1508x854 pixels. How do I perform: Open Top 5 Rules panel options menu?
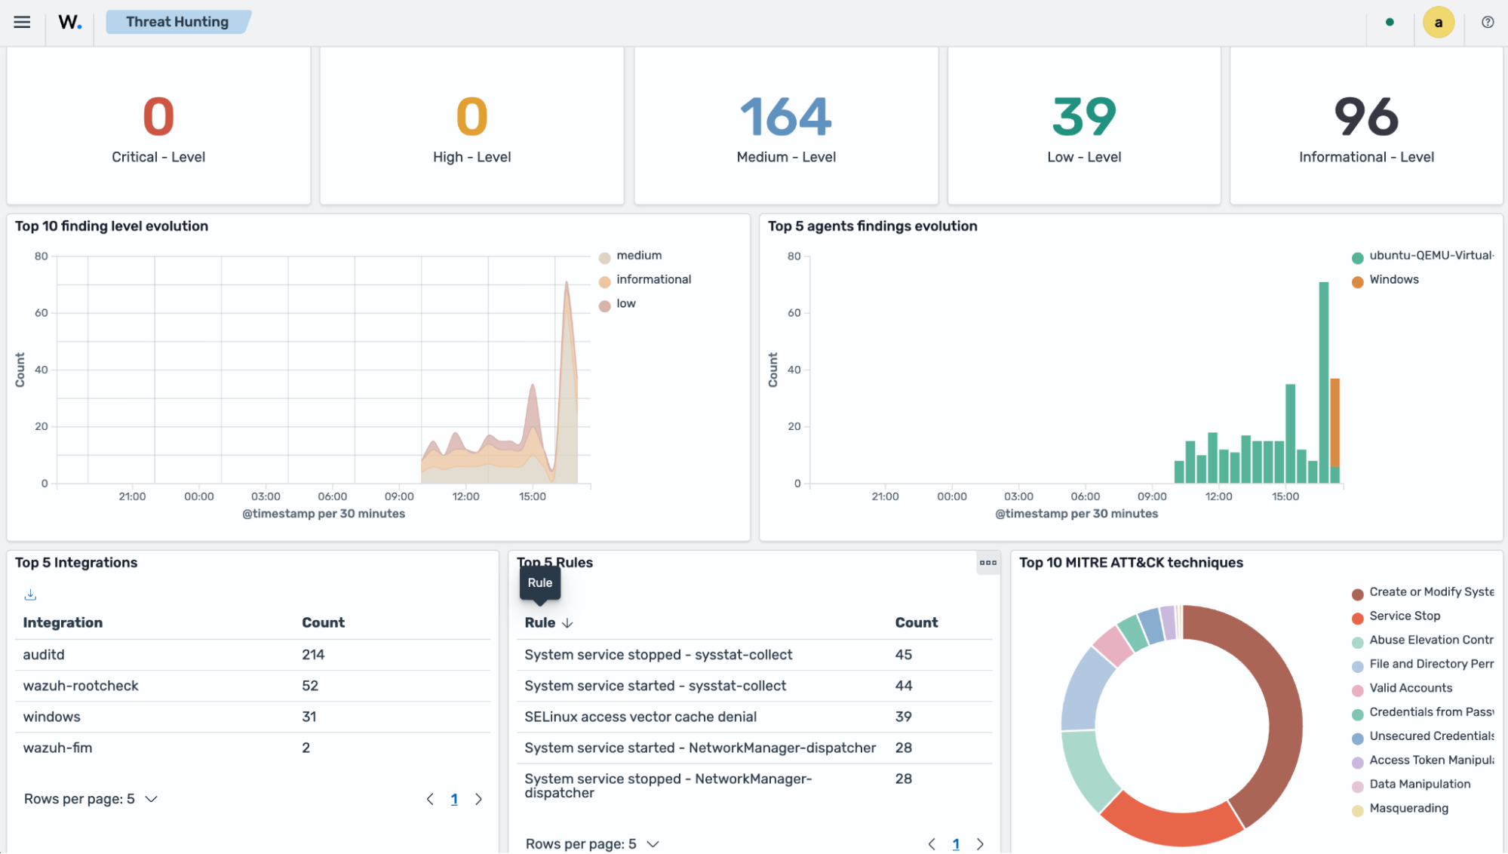987,562
